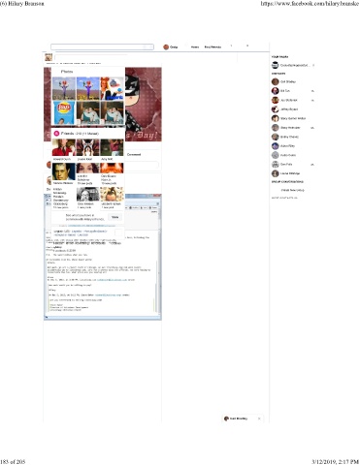This screenshot has width=359, height=465.
Task: Click the View button in the friends card
Action: point(114,217)
